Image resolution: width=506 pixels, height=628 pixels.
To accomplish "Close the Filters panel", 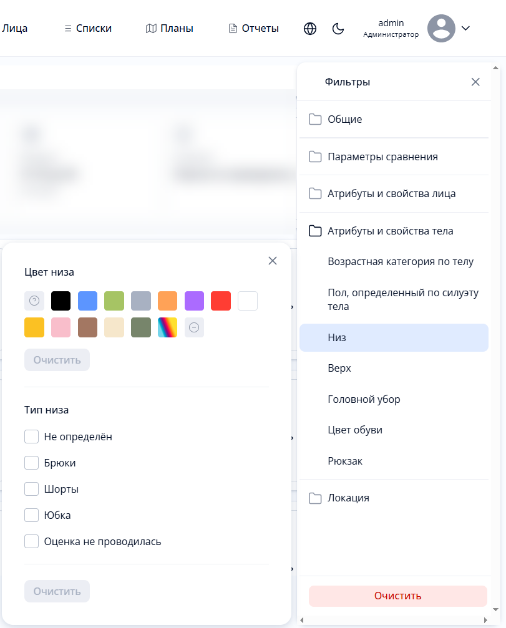I will pyautogui.click(x=475, y=82).
